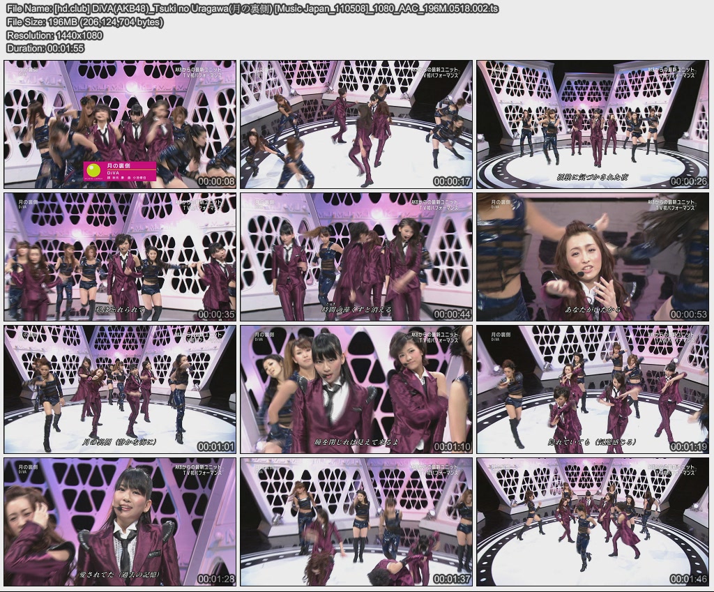Select the thumbnail timestamped 00:01:37

pos(356,522)
